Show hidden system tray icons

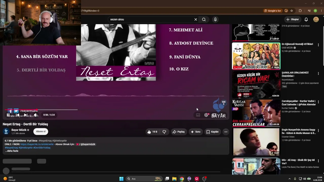click(x=290, y=179)
